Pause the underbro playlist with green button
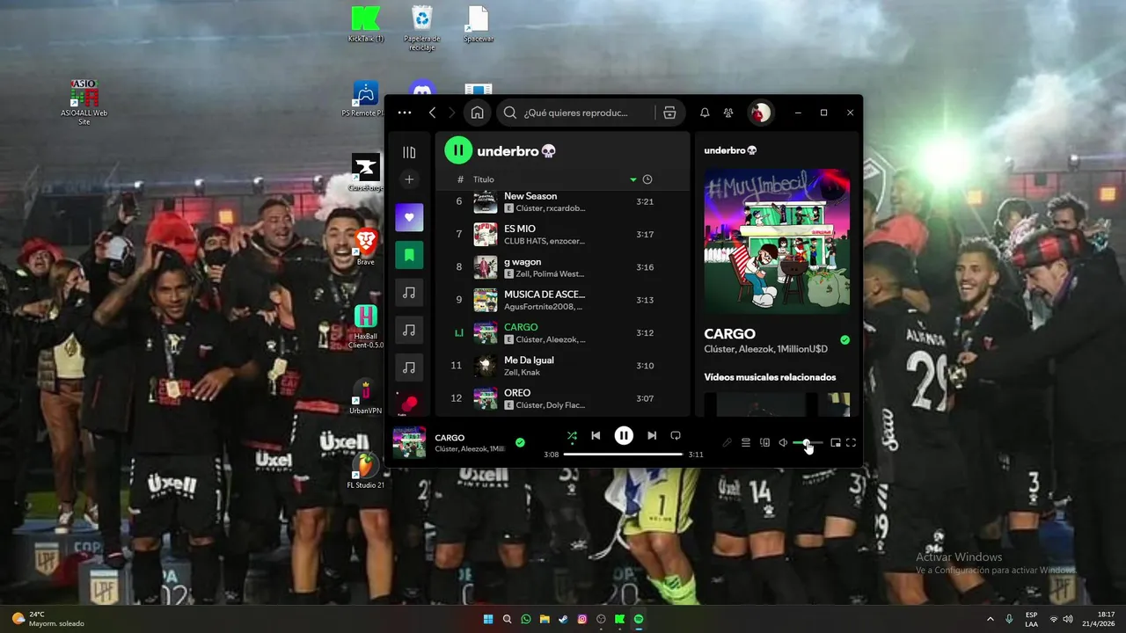Image resolution: width=1126 pixels, height=633 pixels. (458, 150)
